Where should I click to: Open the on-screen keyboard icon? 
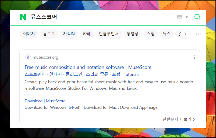(x=179, y=17)
